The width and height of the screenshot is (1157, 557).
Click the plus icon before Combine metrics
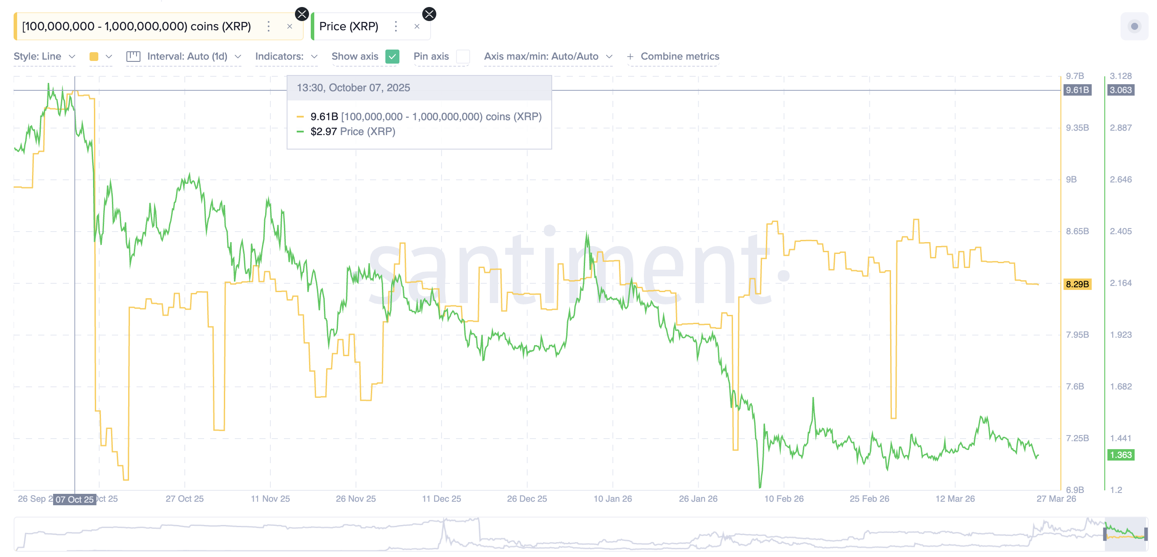[630, 57]
